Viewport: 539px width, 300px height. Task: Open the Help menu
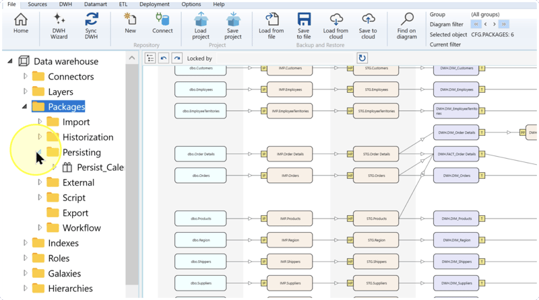(218, 4)
